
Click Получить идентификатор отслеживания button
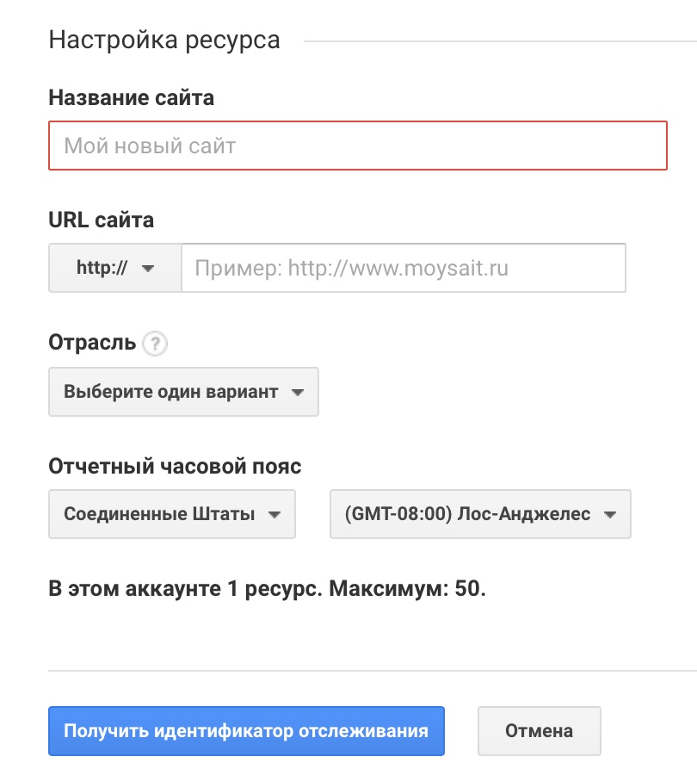point(246,730)
